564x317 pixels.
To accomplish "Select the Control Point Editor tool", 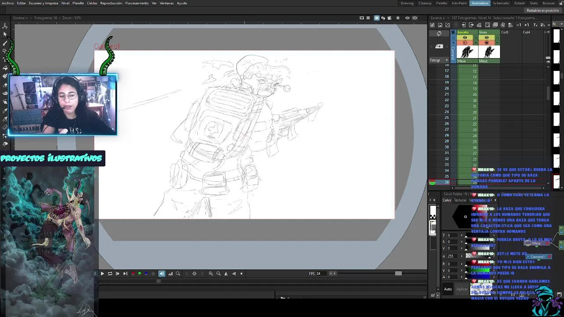I will [x=5, y=136].
